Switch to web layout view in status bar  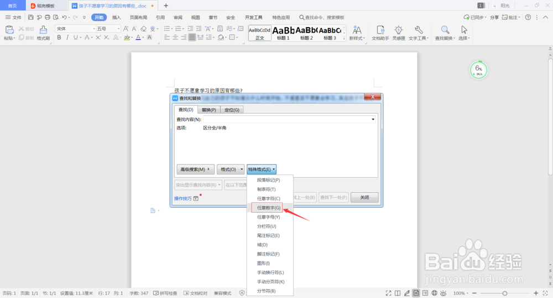click(435, 293)
